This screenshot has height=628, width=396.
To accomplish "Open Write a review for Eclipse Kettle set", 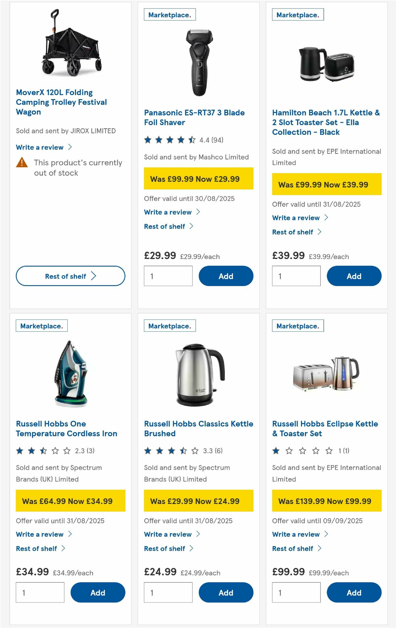I will 296,534.
